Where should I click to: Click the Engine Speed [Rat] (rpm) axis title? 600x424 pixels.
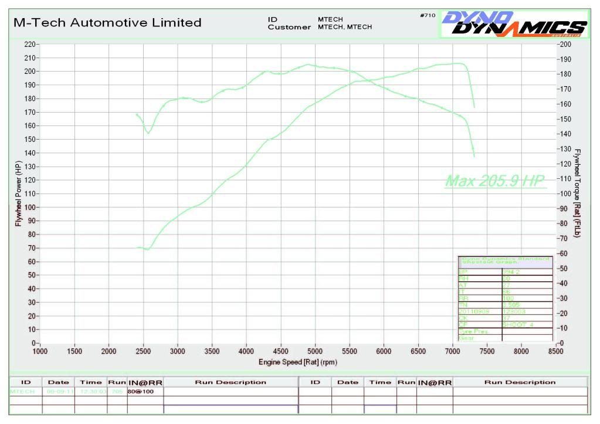pos(298,362)
